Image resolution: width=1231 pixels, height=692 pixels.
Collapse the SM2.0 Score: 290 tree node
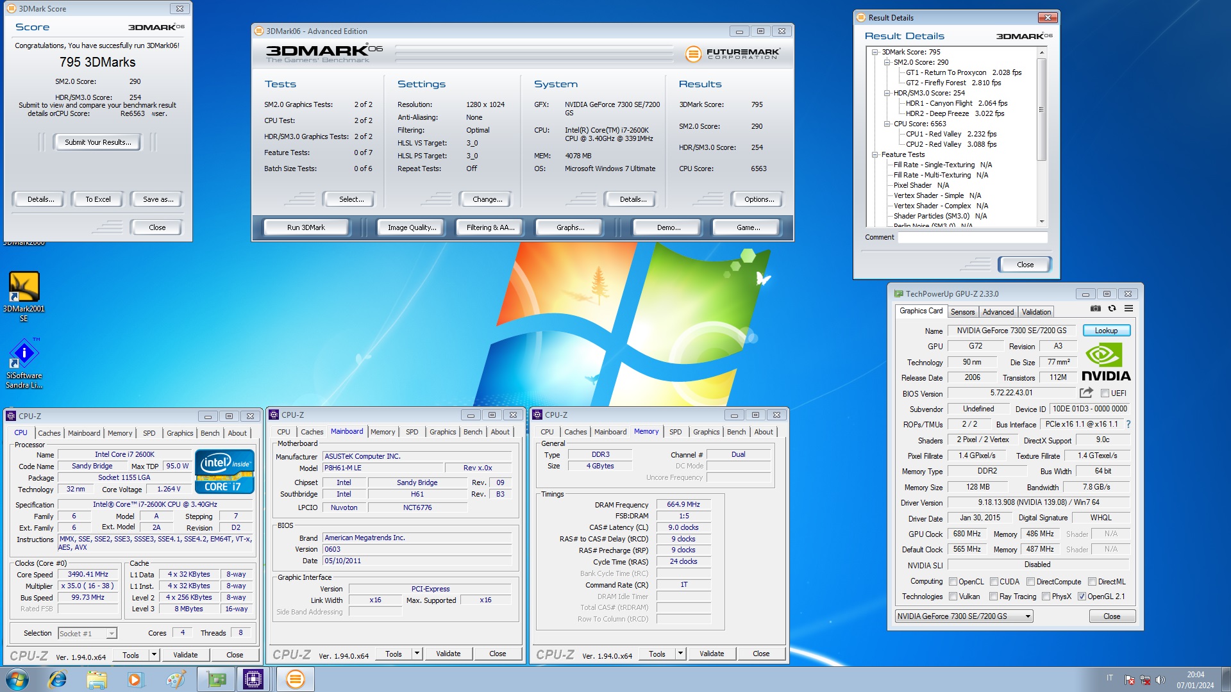887,62
